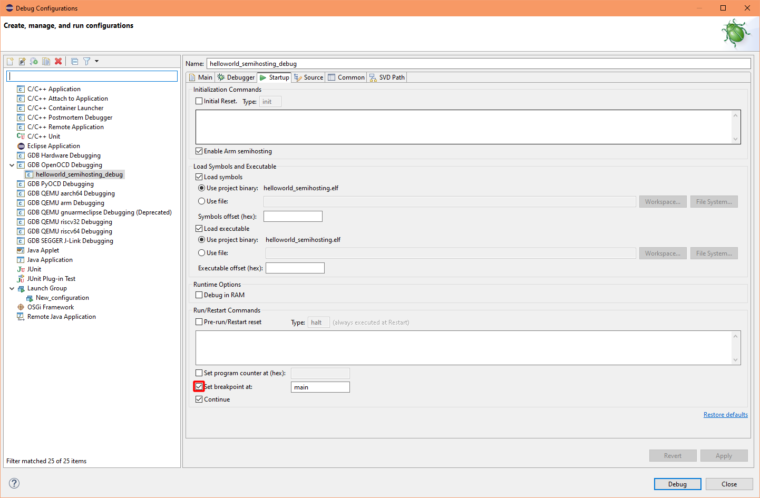Select the Use file radio for symbols

(x=202, y=201)
